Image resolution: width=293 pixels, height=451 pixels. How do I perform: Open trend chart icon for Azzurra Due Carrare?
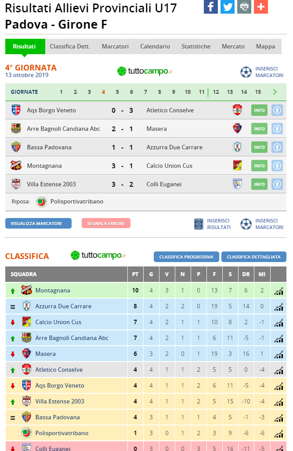[x=279, y=307]
